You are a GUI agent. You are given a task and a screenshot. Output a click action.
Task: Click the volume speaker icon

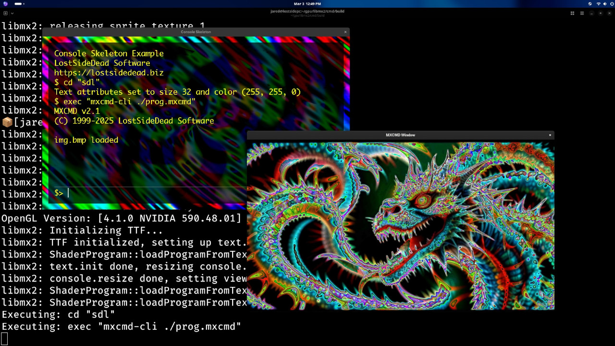[x=604, y=3]
